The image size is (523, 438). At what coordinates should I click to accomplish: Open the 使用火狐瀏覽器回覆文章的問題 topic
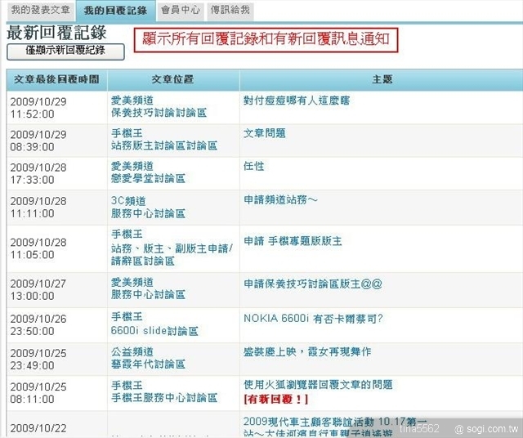pos(318,385)
